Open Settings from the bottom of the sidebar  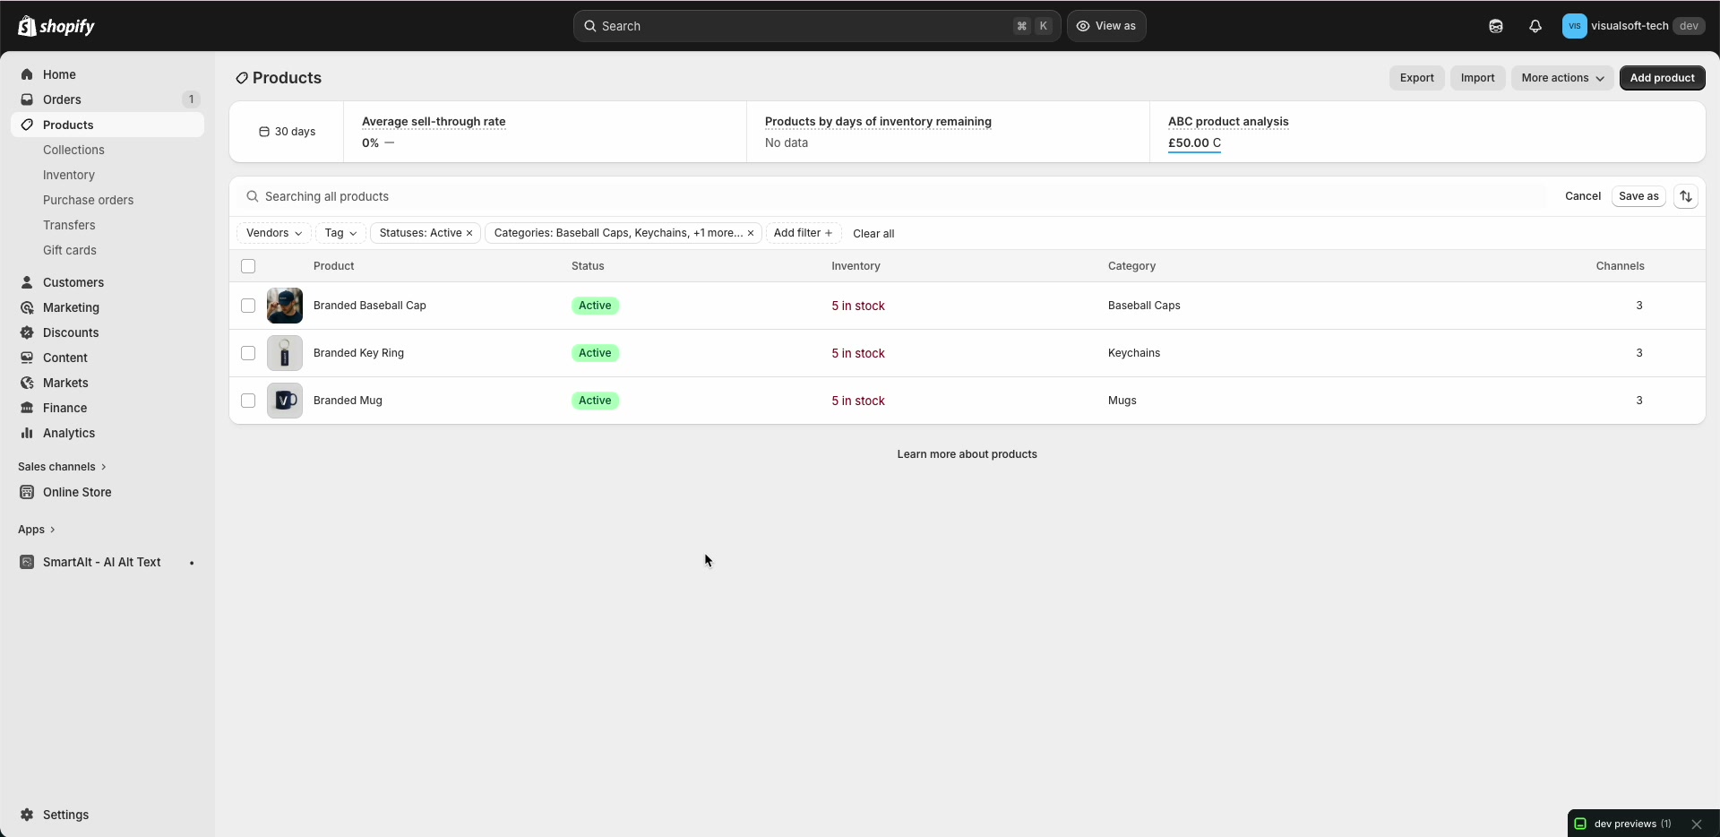pos(64,815)
